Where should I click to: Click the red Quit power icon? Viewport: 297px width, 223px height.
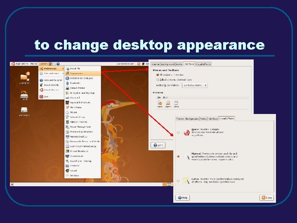41,97
